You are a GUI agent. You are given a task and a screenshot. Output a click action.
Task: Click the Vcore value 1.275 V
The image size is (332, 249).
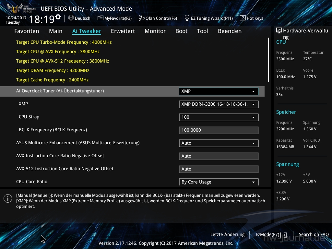point(310,77)
